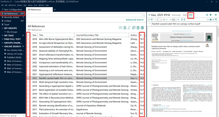Go to previous PDF page with up arrow

tap(155, 20)
